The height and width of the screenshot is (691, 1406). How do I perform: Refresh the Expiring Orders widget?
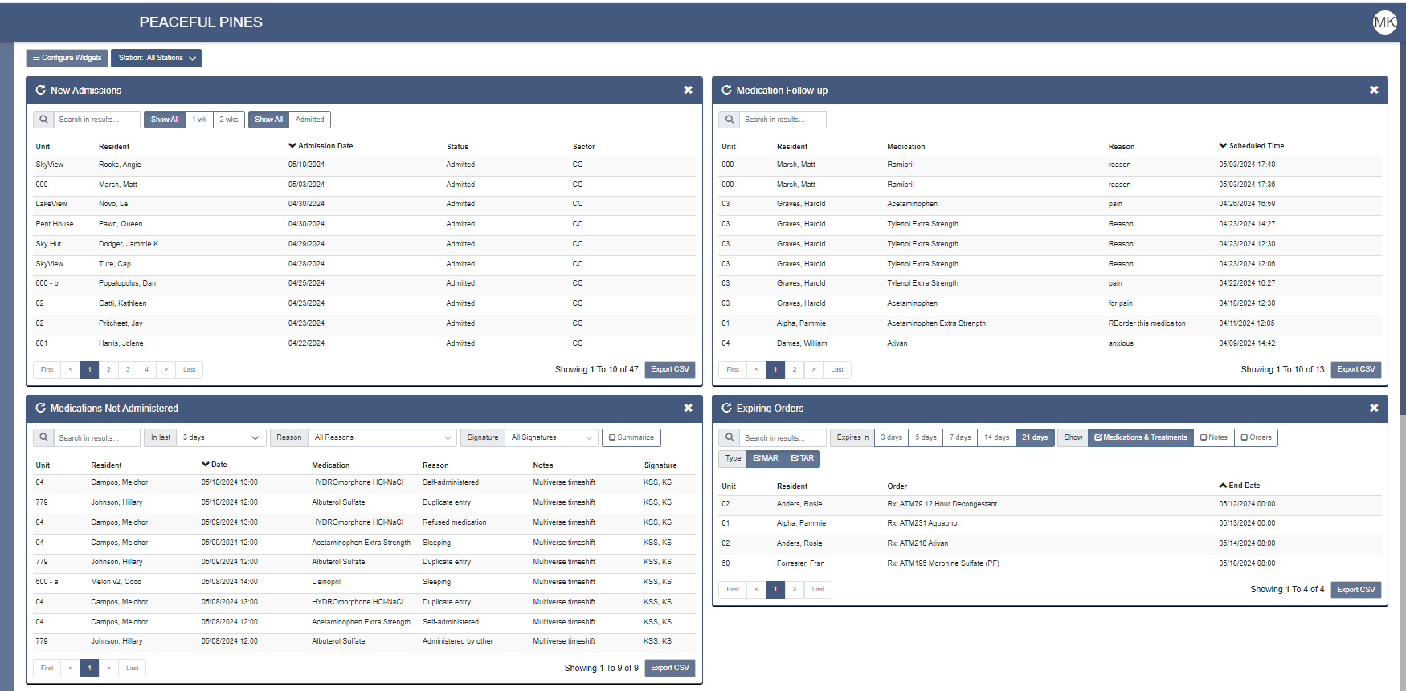726,409
